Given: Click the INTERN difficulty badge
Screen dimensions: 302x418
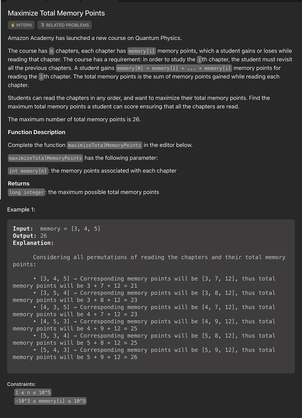Looking at the screenshot, I should pos(21,25).
